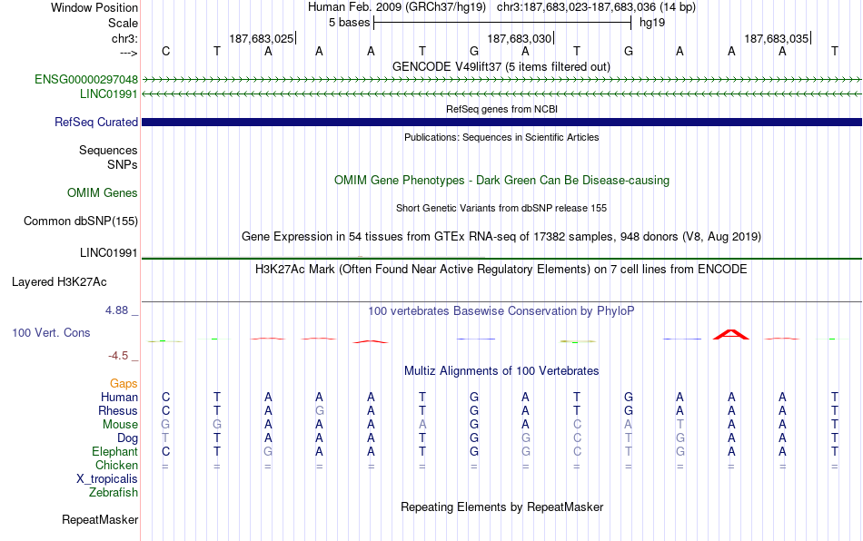Click the 4.88 PhyloP maximum value
Viewport: 863px width, 541px height.
tap(116, 310)
